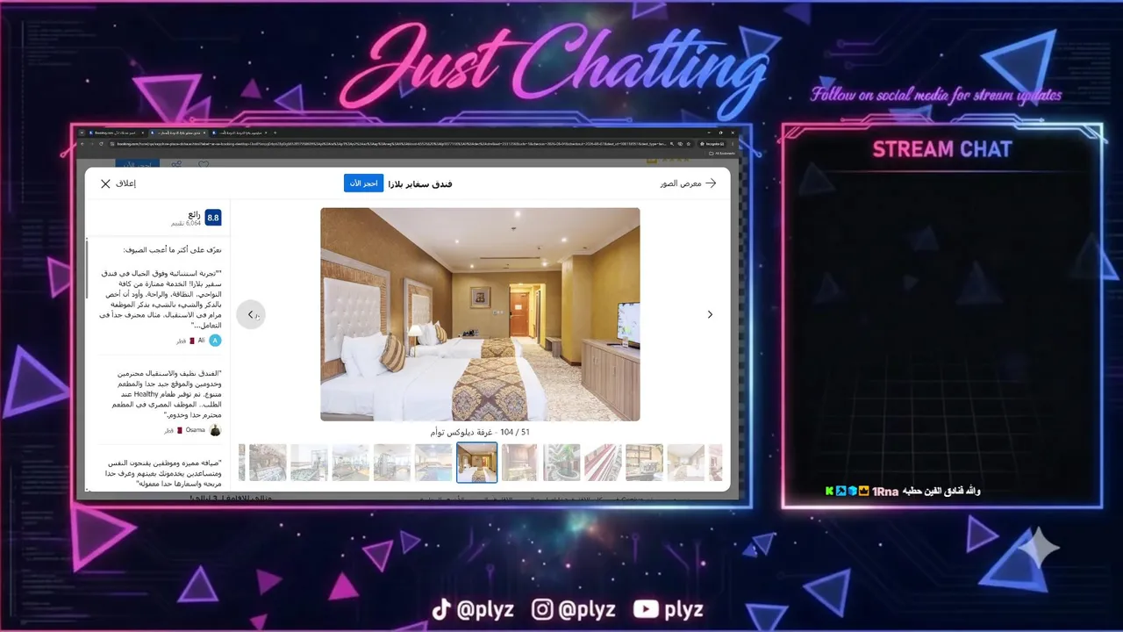This screenshot has height=632, width=1123.
Task: Open the All Bookmarks folder
Action: tap(723, 153)
